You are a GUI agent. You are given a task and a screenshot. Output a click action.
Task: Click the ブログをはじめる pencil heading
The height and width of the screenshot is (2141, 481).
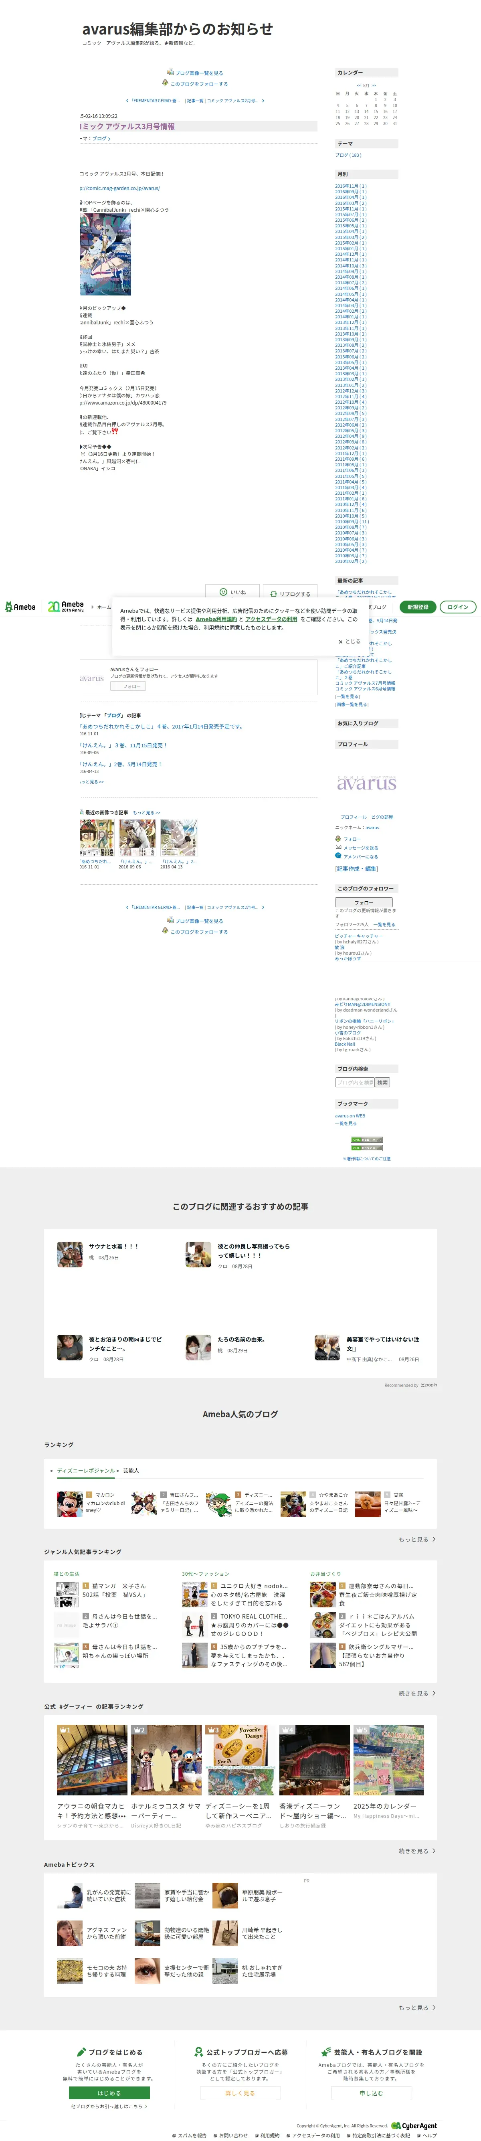pyautogui.click(x=110, y=2052)
